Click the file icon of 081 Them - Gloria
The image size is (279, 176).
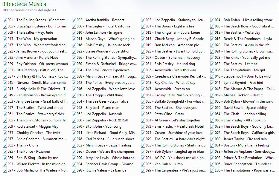5,146
